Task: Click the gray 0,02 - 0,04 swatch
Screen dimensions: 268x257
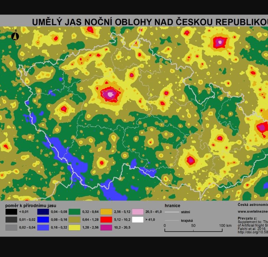Action: 11,228
